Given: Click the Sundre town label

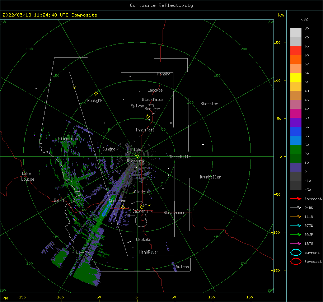Looking at the screenshot, I should click(x=109, y=149).
